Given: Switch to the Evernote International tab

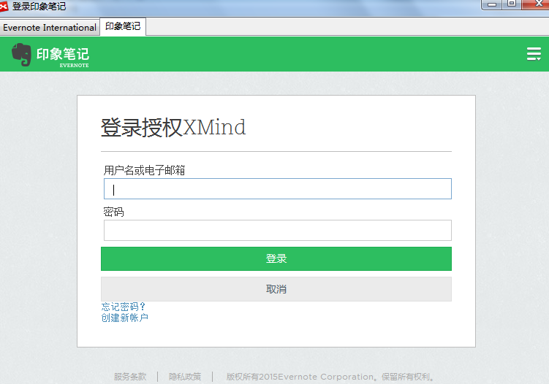Looking at the screenshot, I should [50, 28].
